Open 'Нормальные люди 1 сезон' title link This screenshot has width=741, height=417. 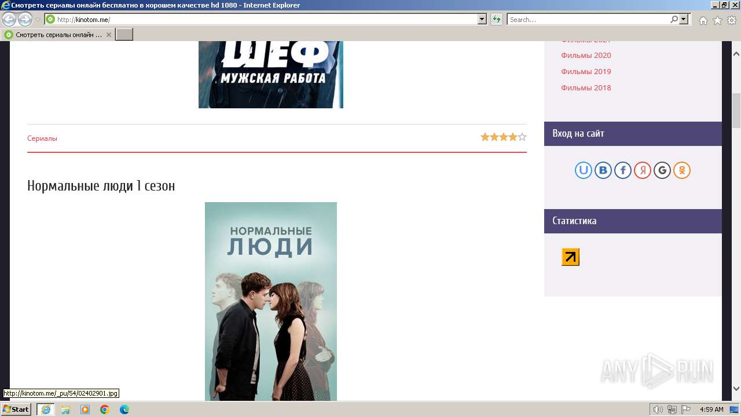101,186
